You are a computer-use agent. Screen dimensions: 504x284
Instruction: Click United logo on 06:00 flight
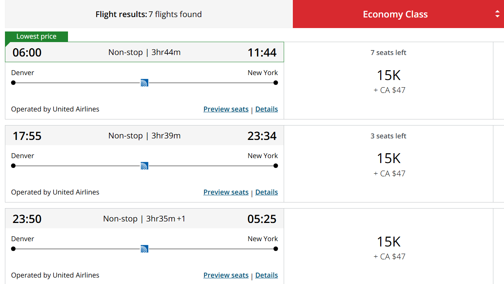[x=144, y=83]
